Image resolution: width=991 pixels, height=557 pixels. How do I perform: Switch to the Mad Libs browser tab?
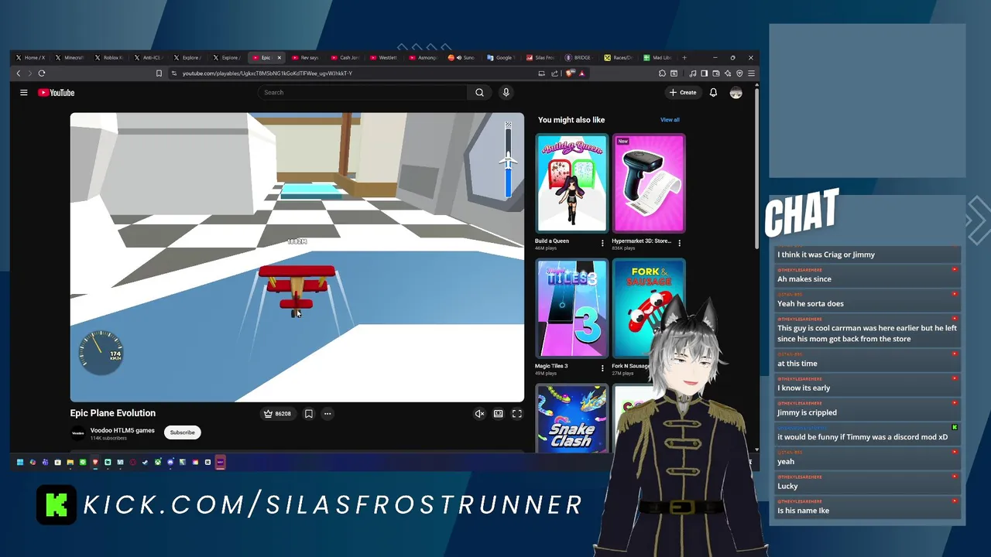(659, 57)
